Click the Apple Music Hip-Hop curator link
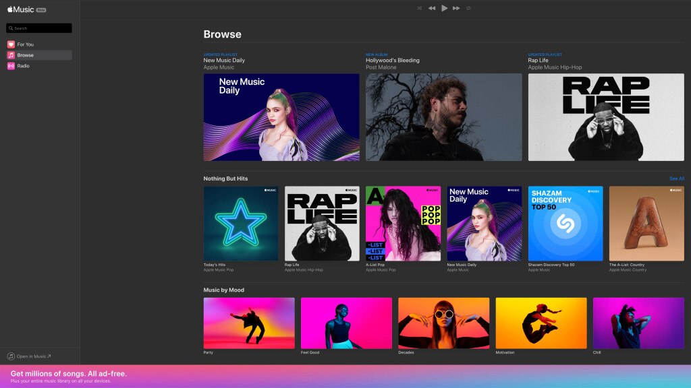The width and height of the screenshot is (691, 388). [x=555, y=67]
